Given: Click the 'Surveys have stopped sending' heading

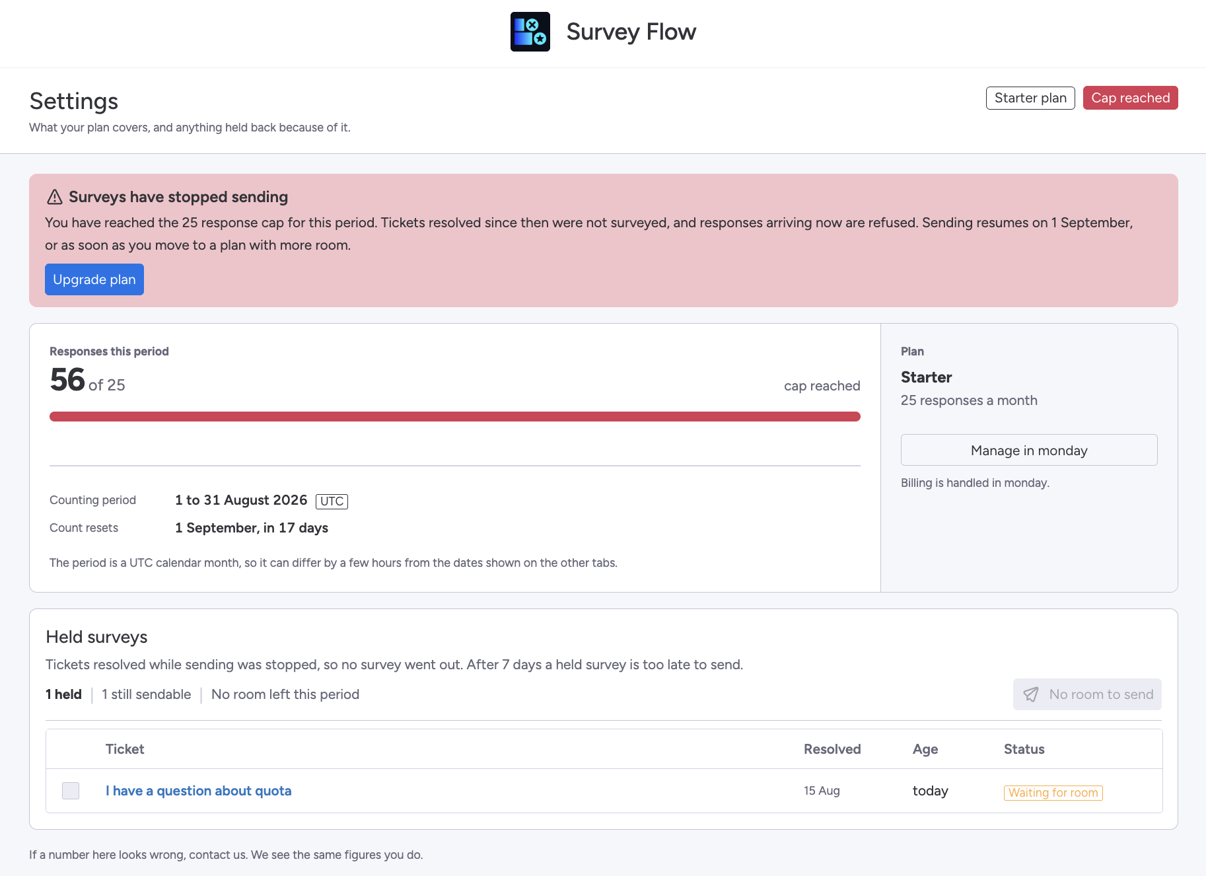Looking at the screenshot, I should 178,197.
